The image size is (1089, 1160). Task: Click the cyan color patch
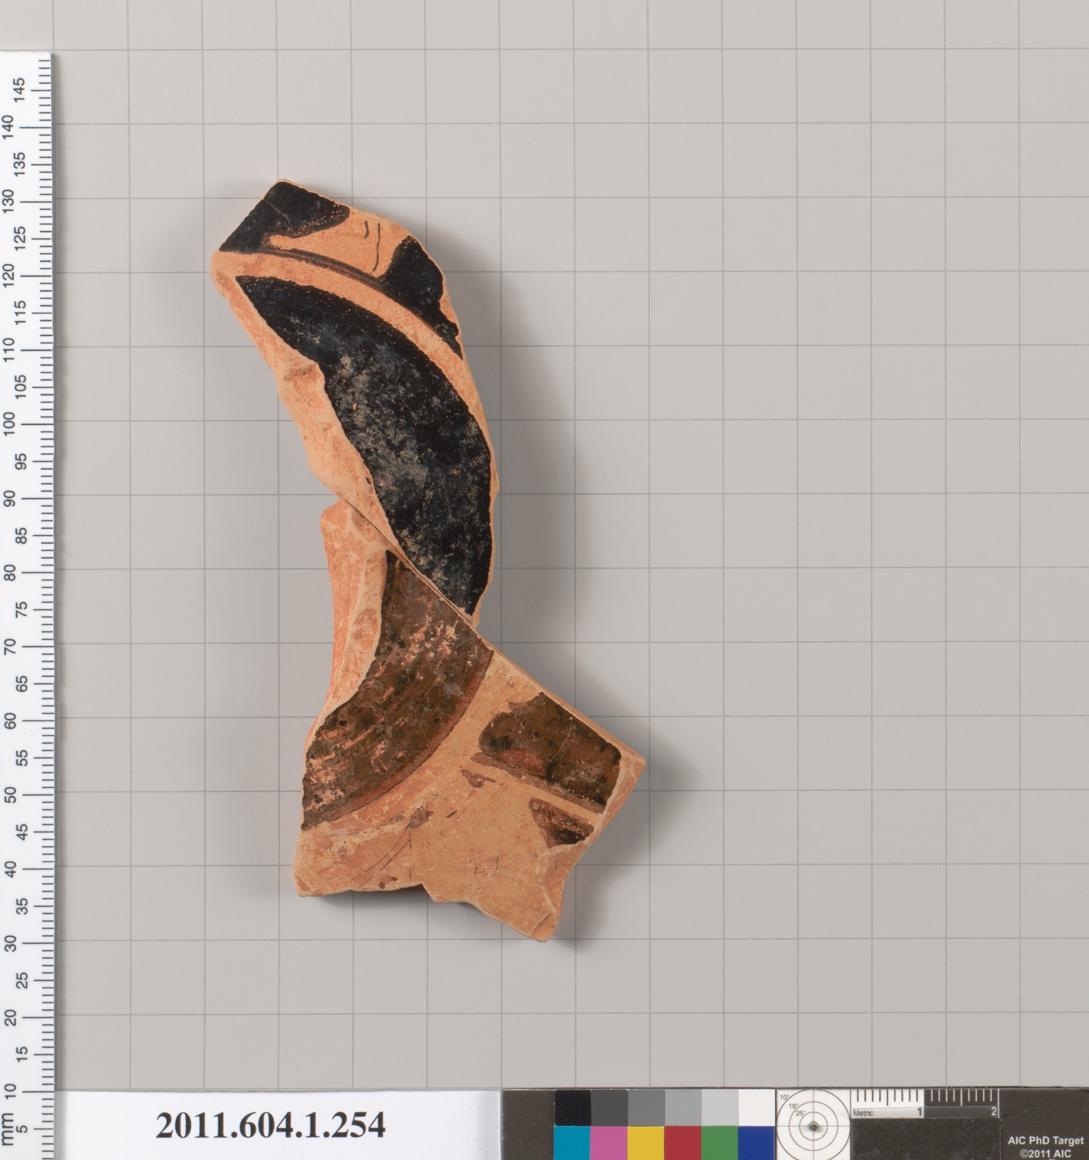[x=572, y=1142]
